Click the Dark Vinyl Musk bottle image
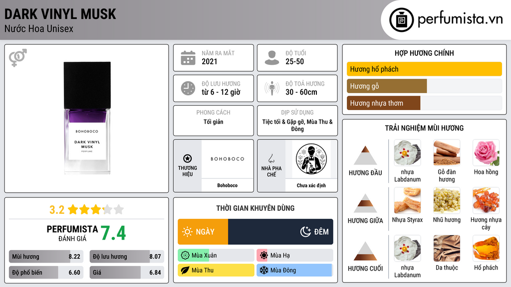 (x=87, y=118)
